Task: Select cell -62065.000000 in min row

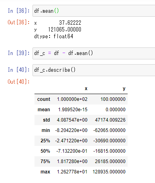Action: (109, 130)
